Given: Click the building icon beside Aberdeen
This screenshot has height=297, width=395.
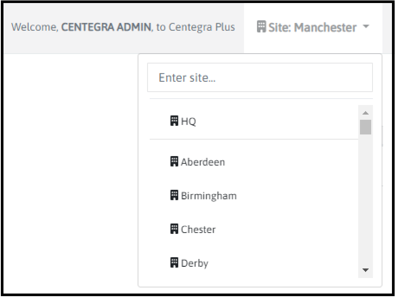Looking at the screenshot, I should [x=174, y=162].
